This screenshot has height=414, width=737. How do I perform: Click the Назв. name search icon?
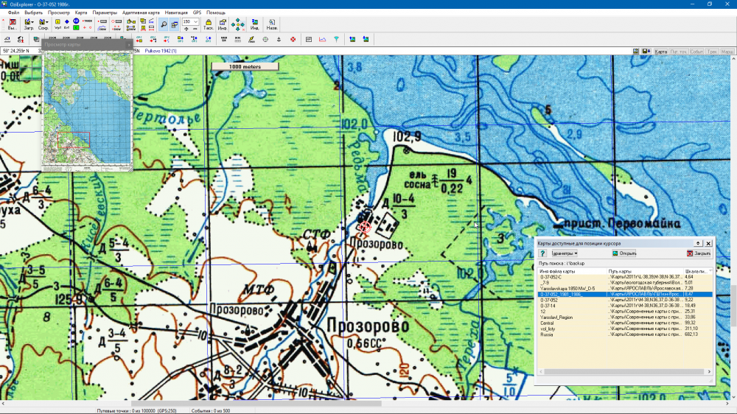pyautogui.click(x=272, y=24)
